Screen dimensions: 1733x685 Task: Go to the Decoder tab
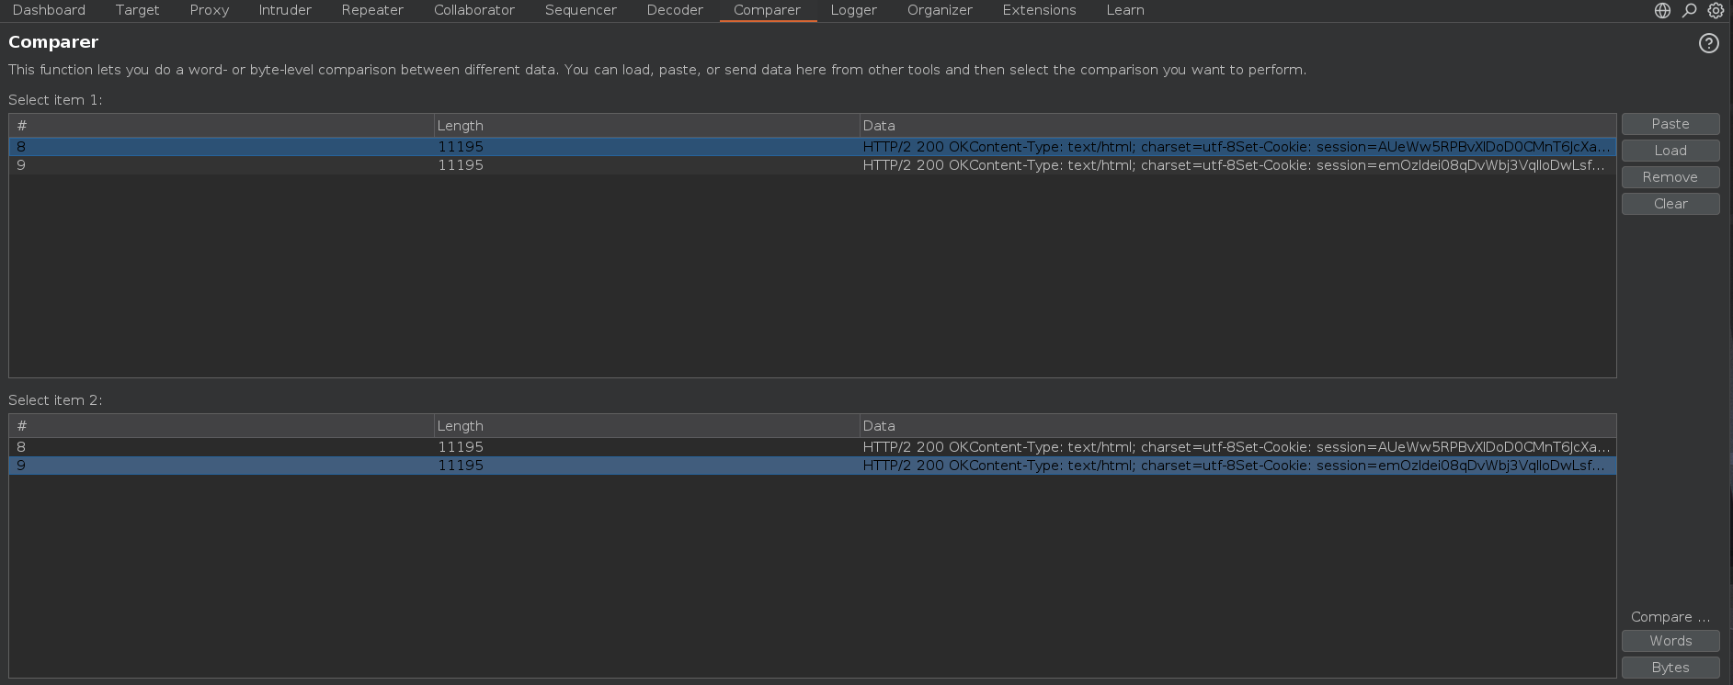(675, 10)
